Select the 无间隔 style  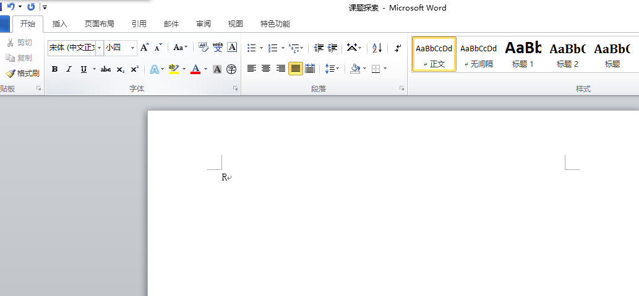(478, 54)
